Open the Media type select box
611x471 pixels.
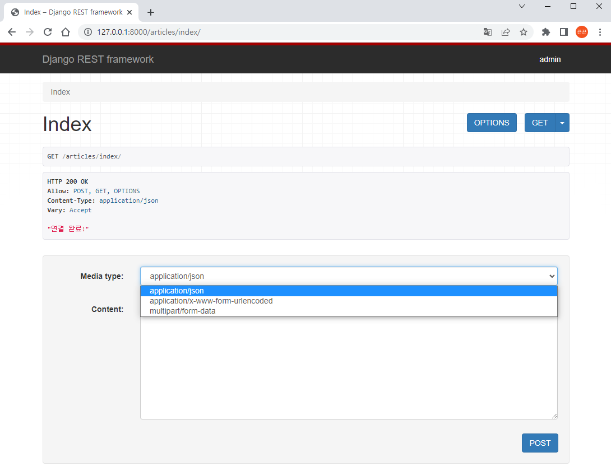[x=349, y=276]
